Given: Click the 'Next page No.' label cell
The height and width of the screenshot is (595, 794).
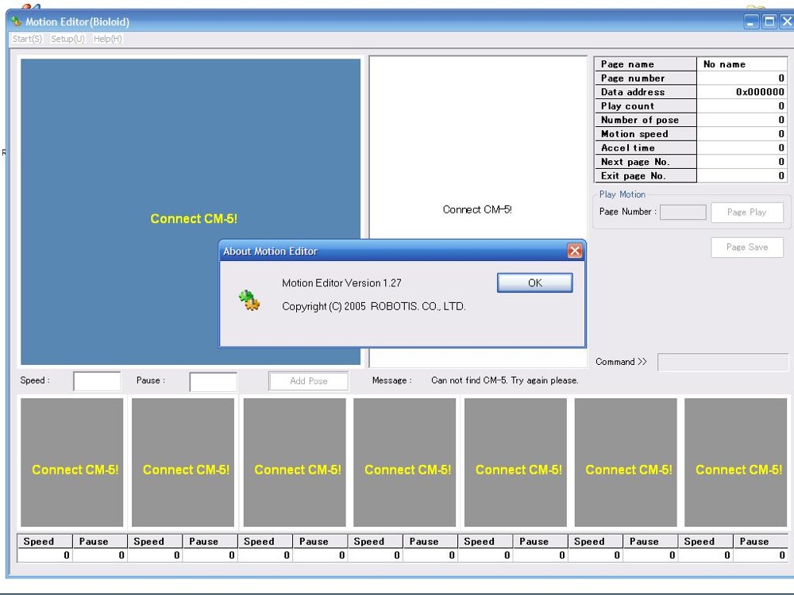Looking at the screenshot, I should tap(645, 161).
